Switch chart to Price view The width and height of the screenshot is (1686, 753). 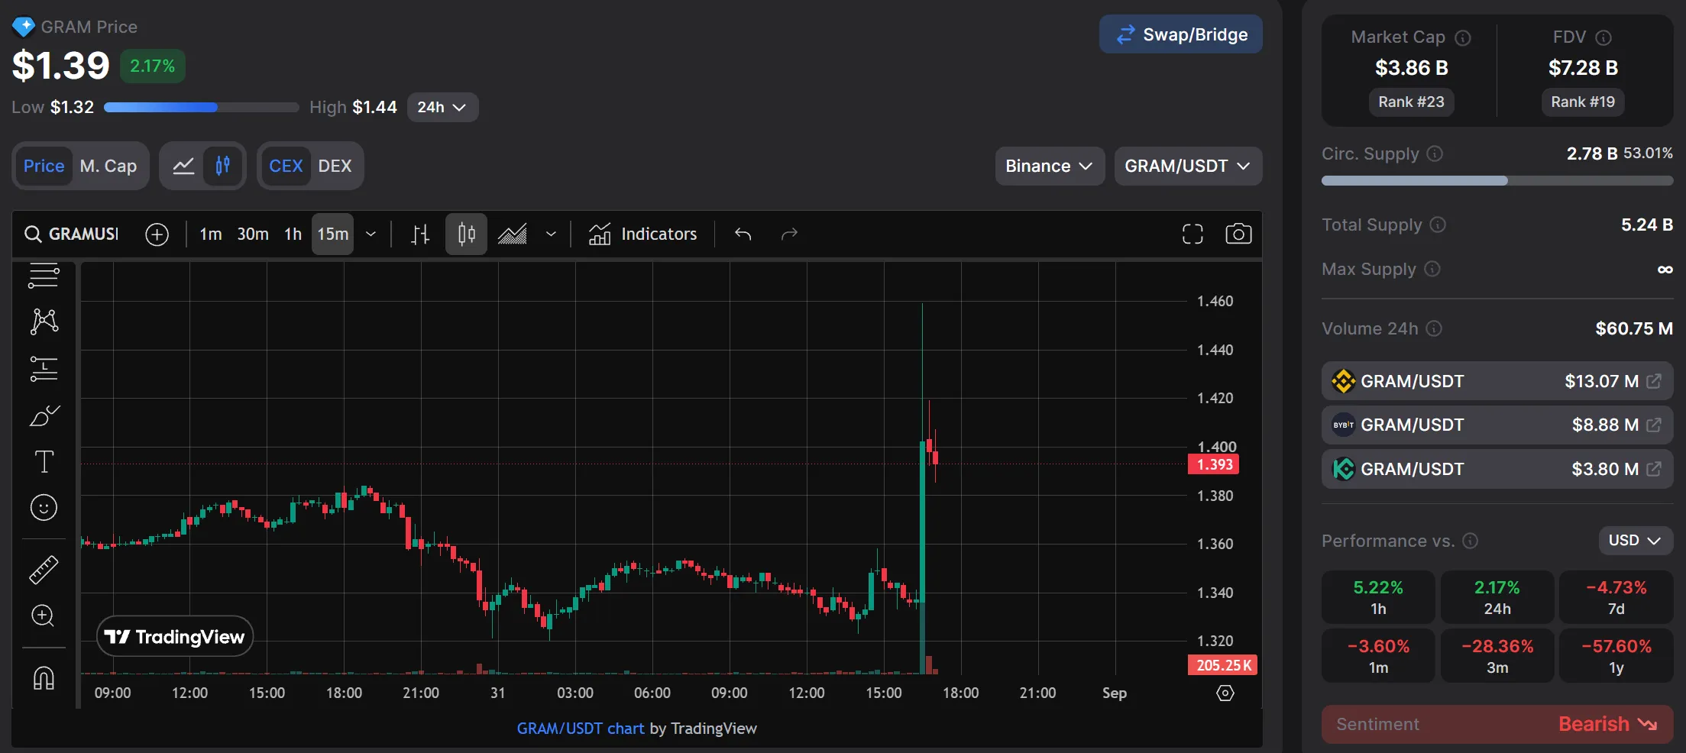[x=44, y=166]
